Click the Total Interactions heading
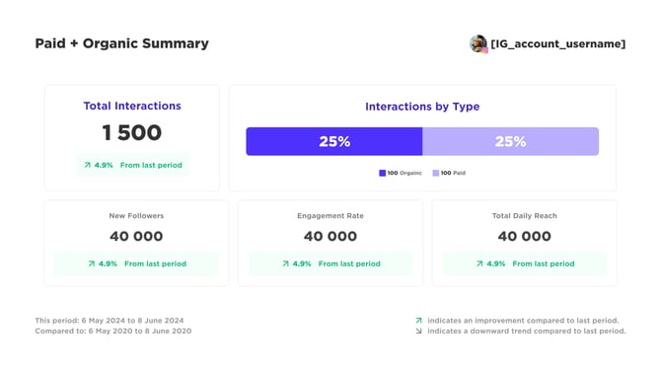 (132, 106)
